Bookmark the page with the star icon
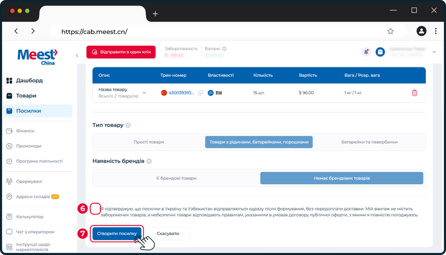This screenshot has height=255, width=446. coord(390,31)
